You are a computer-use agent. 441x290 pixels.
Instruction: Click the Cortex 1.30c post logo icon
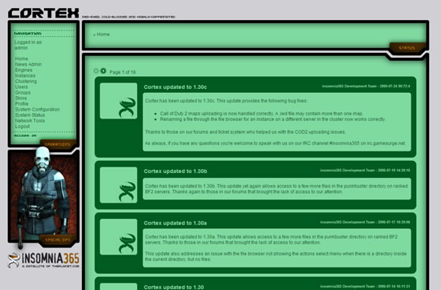(119, 101)
